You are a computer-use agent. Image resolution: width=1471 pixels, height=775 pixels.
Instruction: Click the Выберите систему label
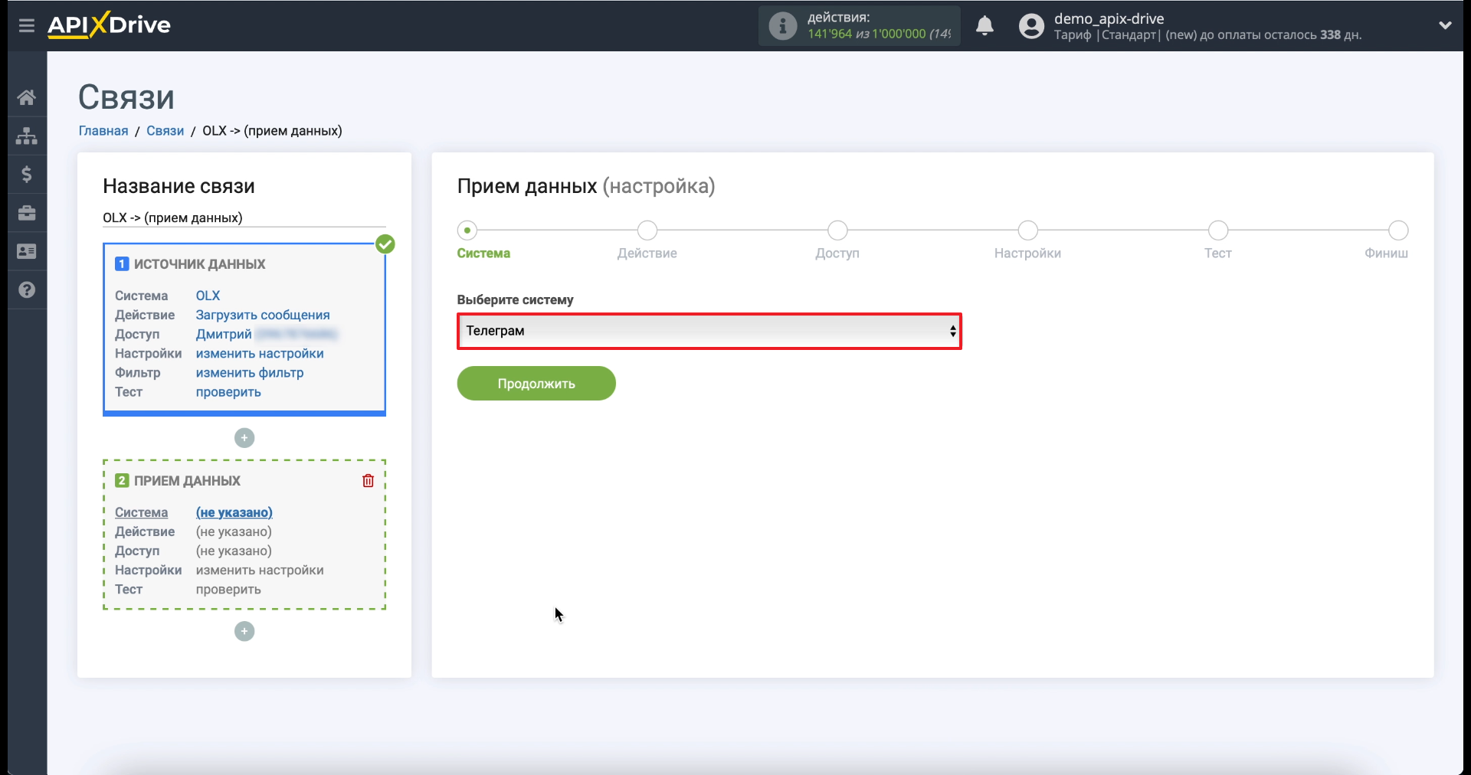click(516, 300)
